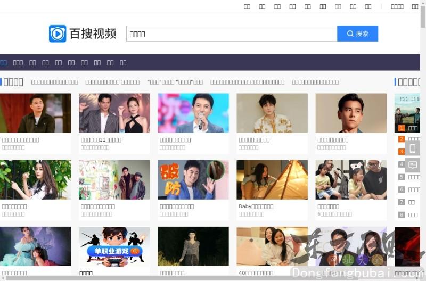Click inside the search text field
The width and height of the screenshot is (426, 281).
[x=232, y=34]
